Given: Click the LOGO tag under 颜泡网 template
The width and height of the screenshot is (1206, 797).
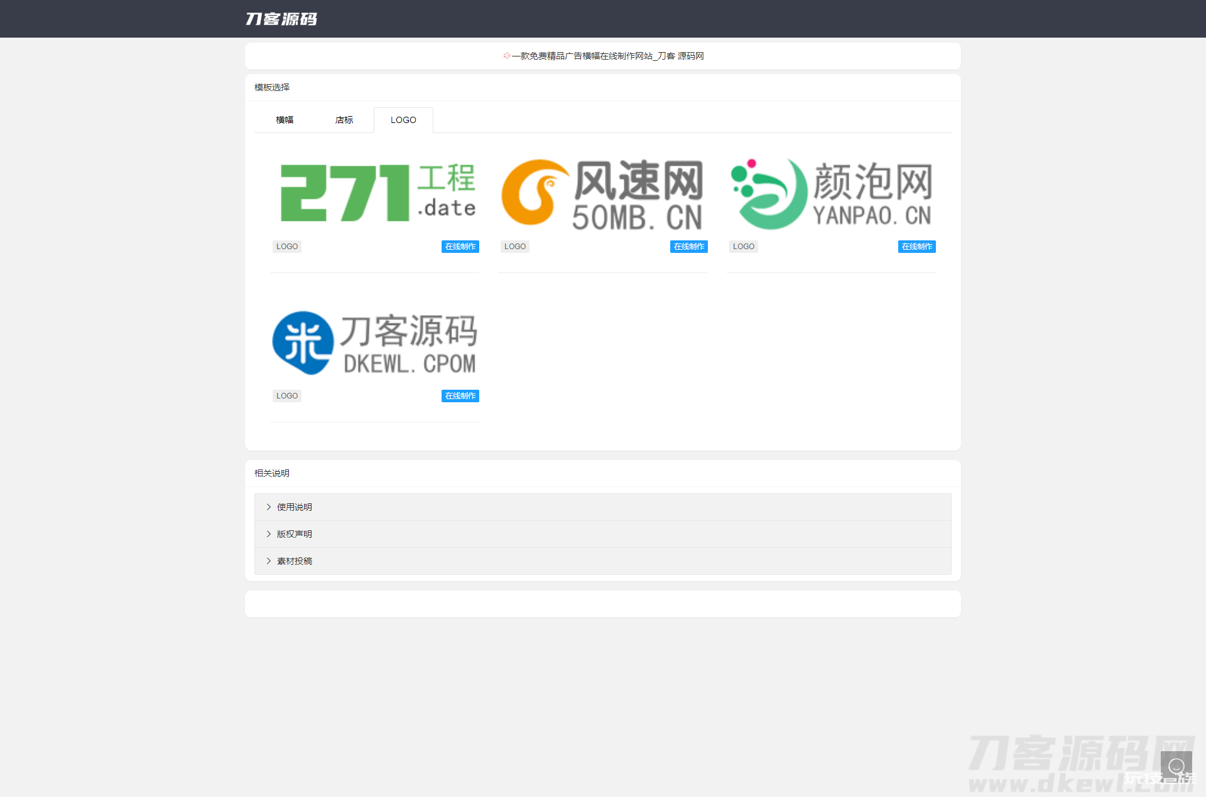Looking at the screenshot, I should [x=744, y=247].
